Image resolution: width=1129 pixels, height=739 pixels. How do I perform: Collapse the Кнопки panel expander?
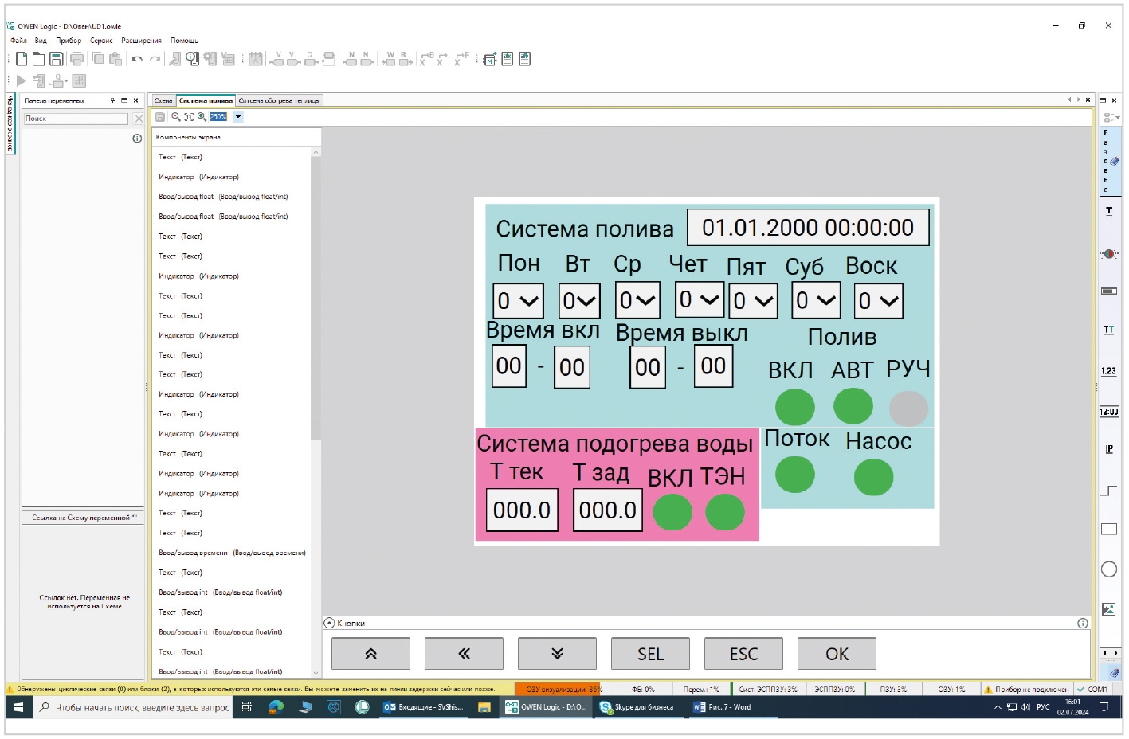point(329,624)
